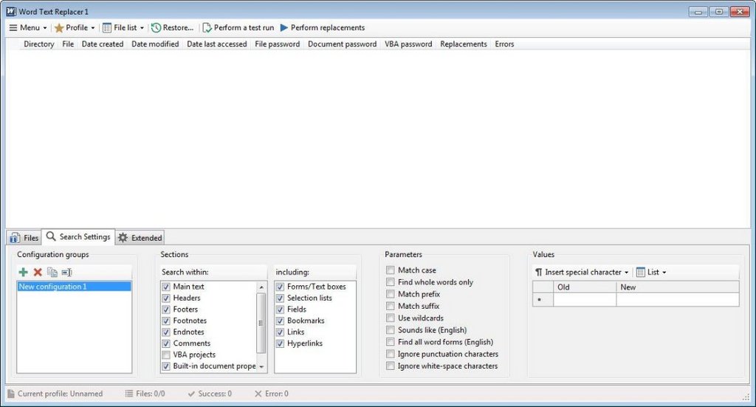Screen dimensions: 756x407
Task: Uncheck the Forms/Text boxes option
Action: 280,287
